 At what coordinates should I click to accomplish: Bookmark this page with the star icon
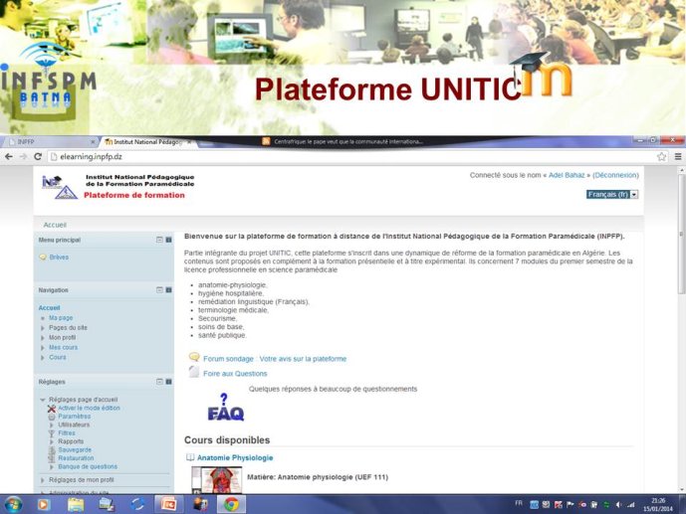pos(661,157)
